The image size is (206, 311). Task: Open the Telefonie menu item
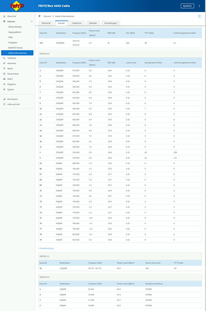pyautogui.click(x=12, y=58)
